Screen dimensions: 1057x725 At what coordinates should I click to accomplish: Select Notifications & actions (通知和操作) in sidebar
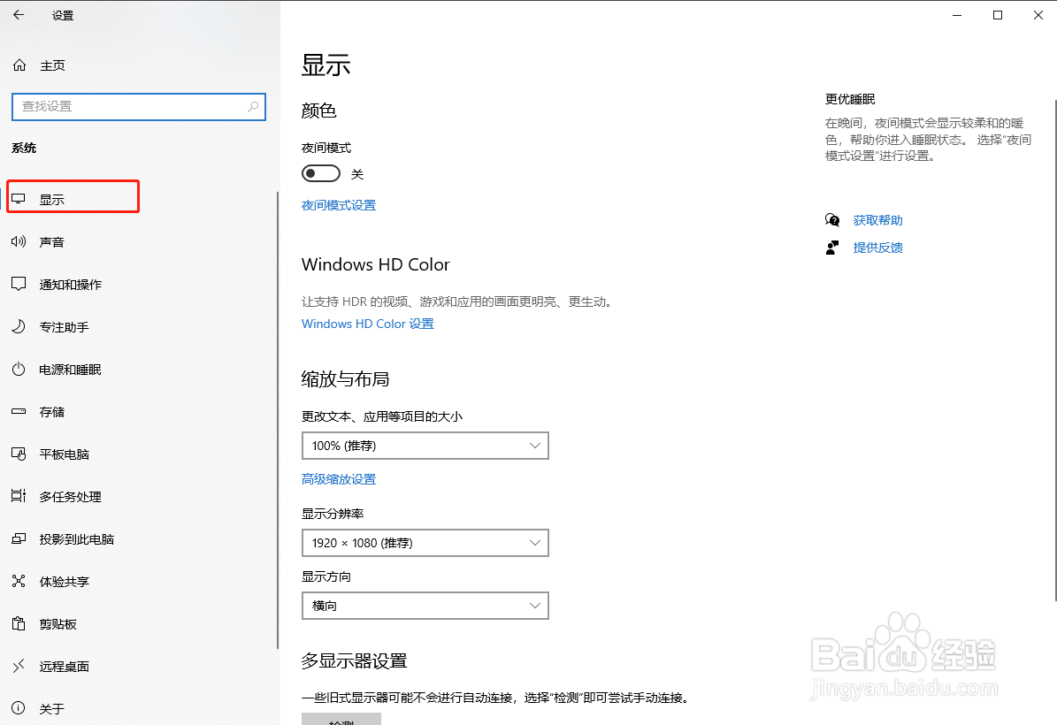[71, 285]
